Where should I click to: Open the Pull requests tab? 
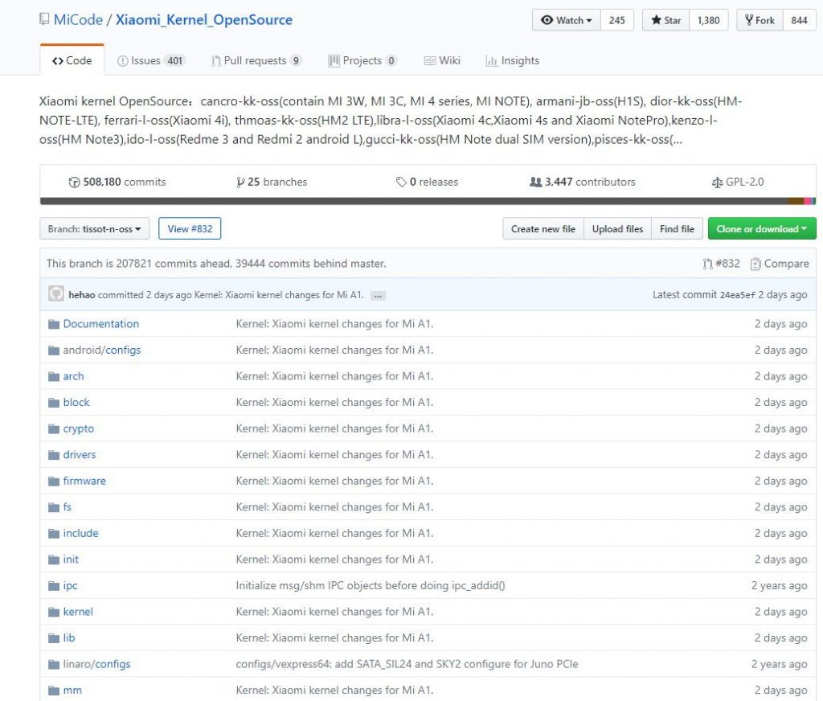pyautogui.click(x=256, y=60)
